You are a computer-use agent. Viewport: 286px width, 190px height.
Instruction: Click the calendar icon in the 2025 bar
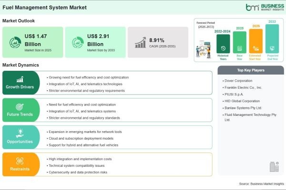click(239, 48)
